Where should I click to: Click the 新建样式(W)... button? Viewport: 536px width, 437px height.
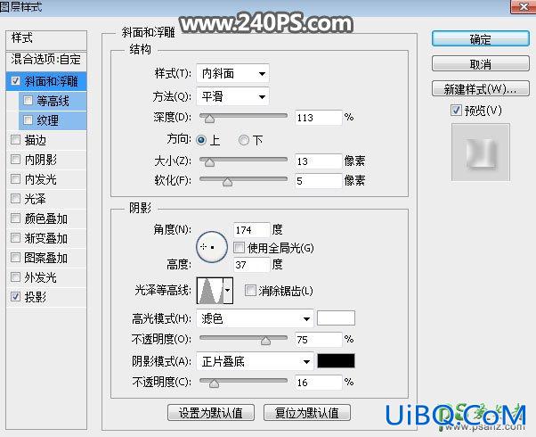480,89
